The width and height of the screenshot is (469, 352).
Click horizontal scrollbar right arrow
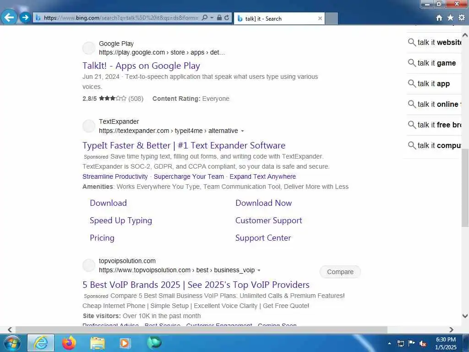[x=451, y=330]
